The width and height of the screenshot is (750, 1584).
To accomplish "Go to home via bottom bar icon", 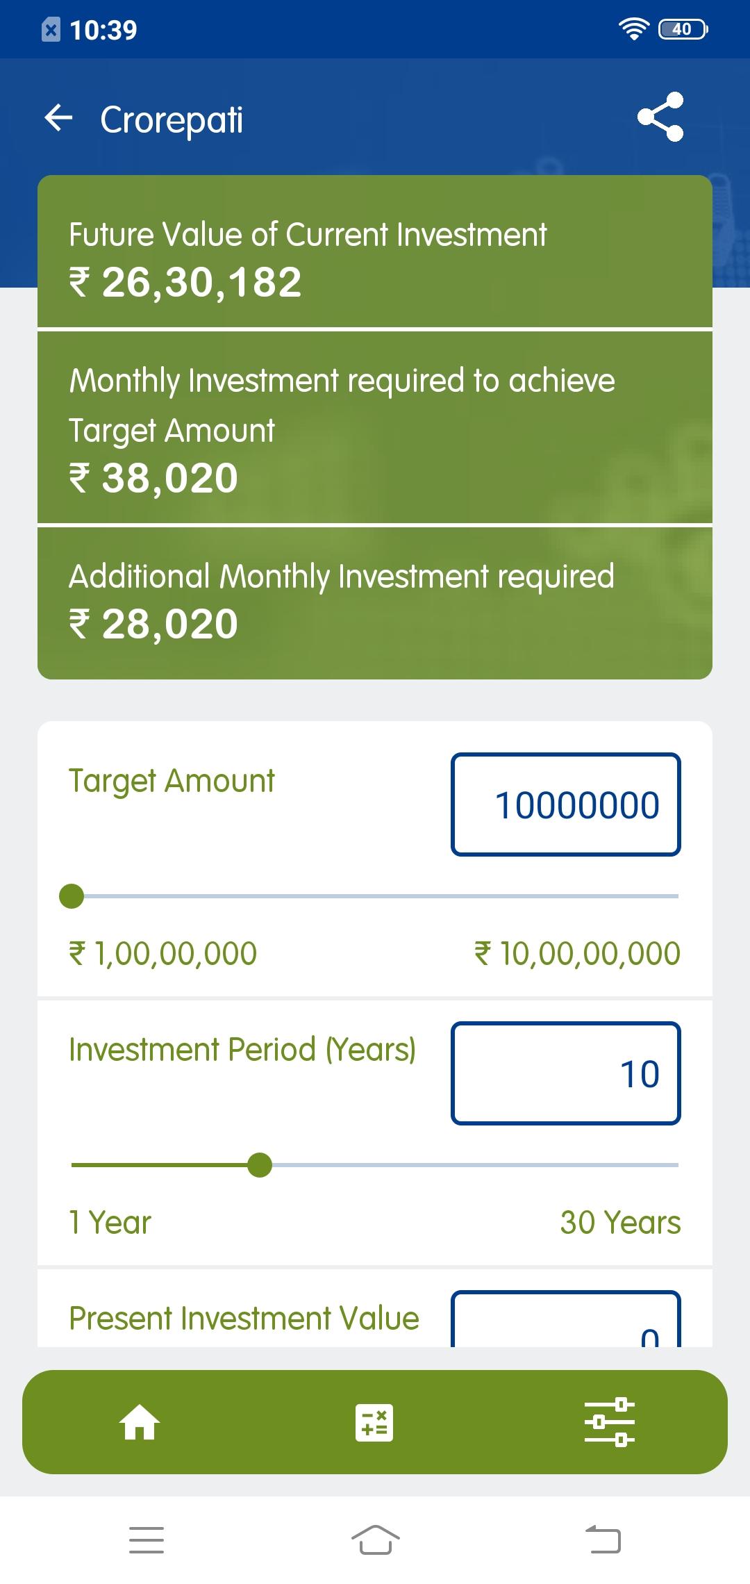I will click(x=140, y=1422).
